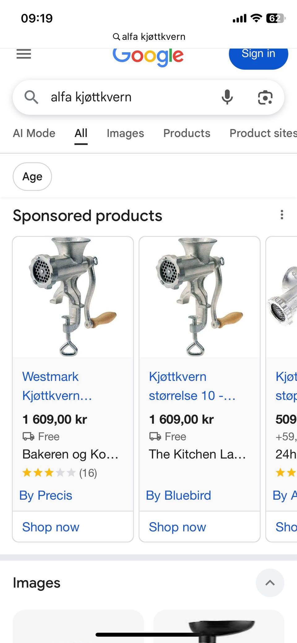Tap the magnifying glass search icon
297x643 pixels.
[31, 97]
